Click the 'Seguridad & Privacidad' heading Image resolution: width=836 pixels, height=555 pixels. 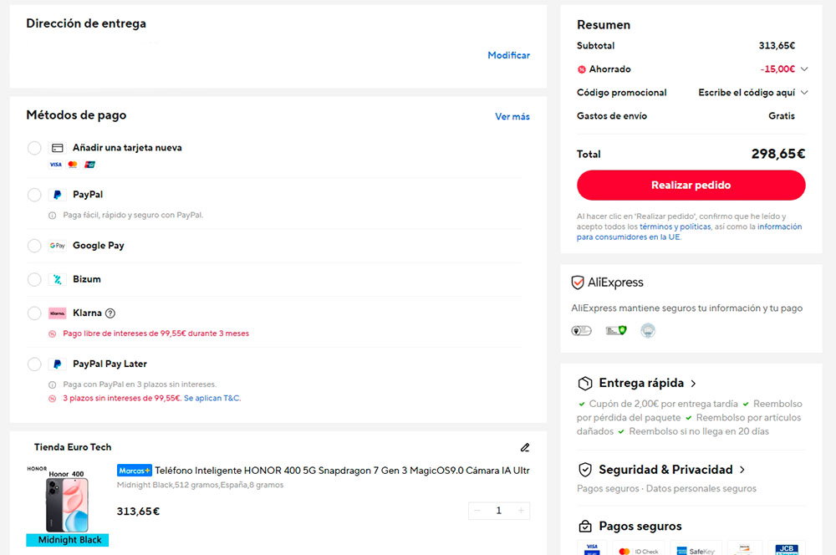[665, 470]
